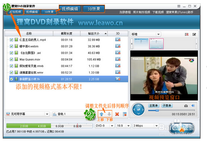Select the 01:28:51 duration cell

click(x=67, y=79)
